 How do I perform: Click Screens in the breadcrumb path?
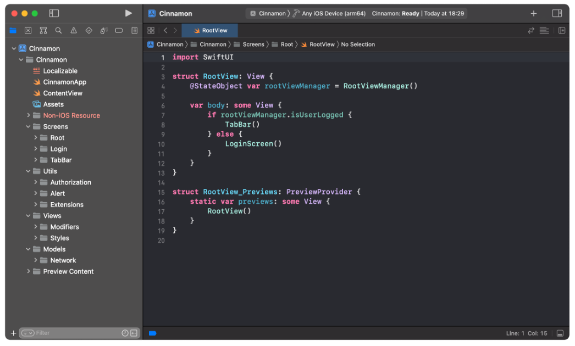tap(253, 44)
